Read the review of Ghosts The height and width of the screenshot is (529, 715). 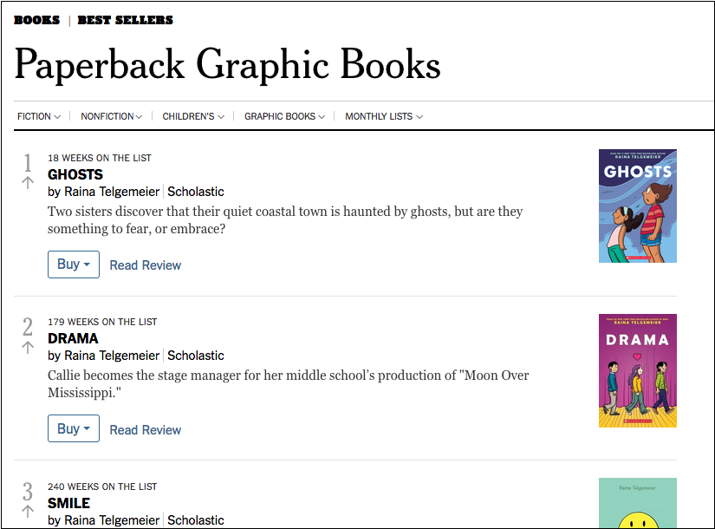[x=146, y=265]
